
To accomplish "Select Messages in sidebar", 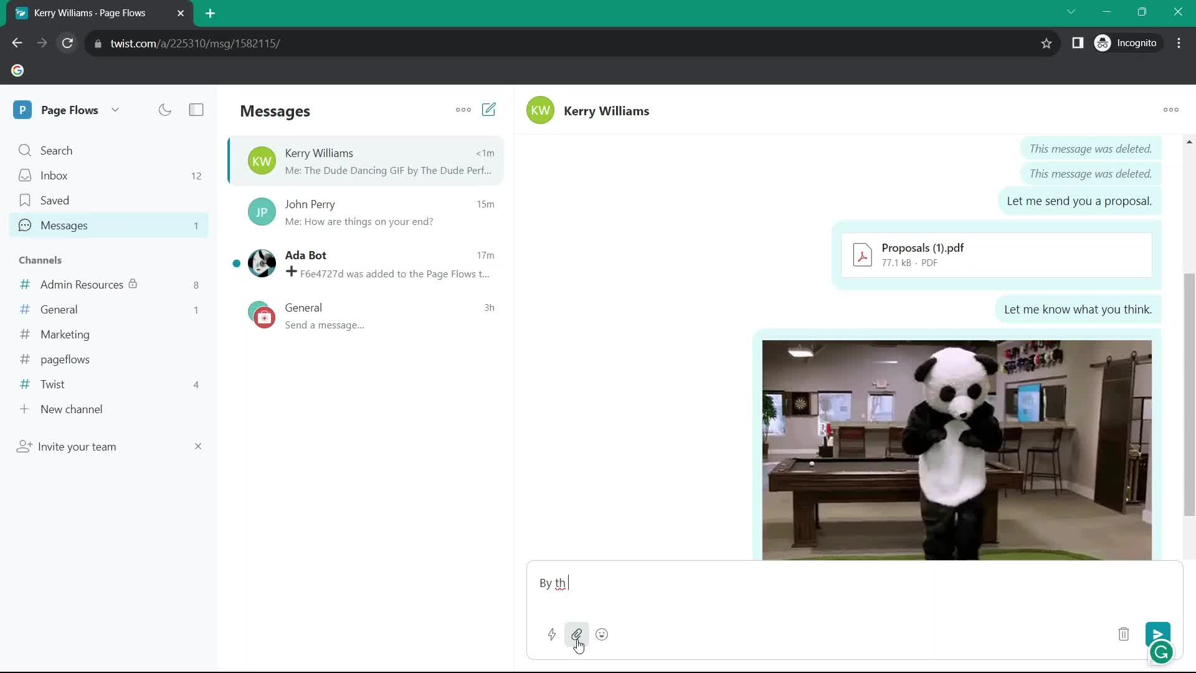I will point(109,225).
